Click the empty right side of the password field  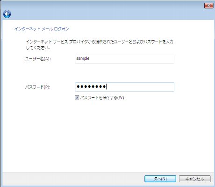(140, 87)
